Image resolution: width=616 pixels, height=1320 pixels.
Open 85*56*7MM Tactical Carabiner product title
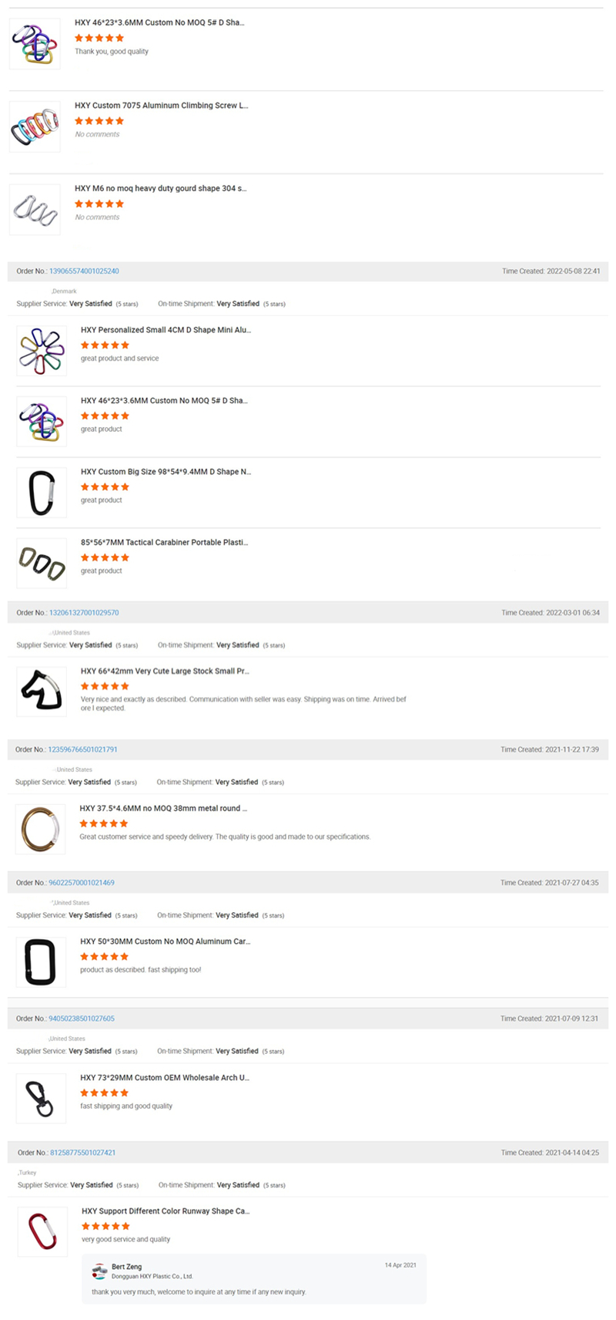pyautogui.click(x=164, y=543)
